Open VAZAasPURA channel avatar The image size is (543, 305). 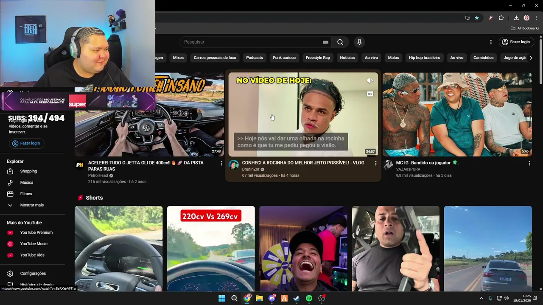click(x=388, y=165)
